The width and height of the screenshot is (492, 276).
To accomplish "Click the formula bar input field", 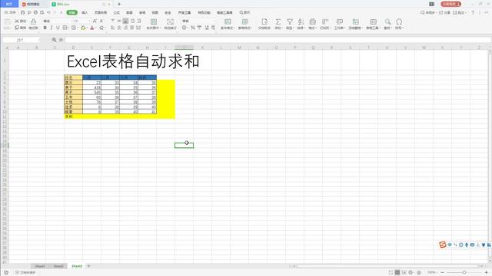I will click(278, 40).
